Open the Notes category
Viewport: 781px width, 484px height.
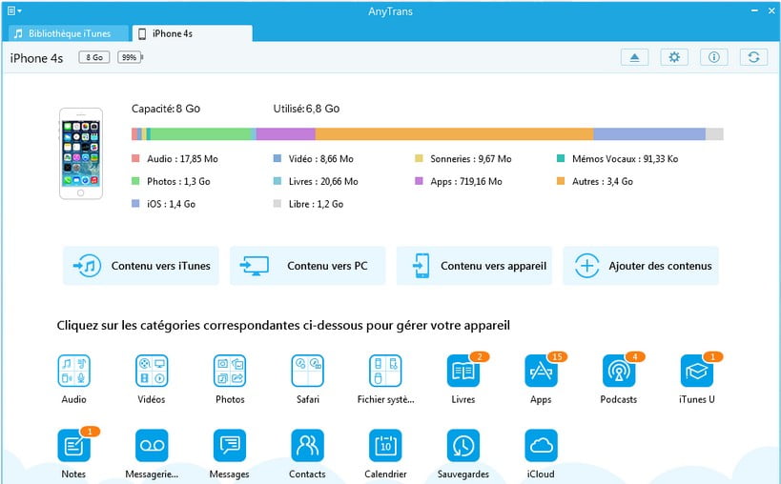73,446
